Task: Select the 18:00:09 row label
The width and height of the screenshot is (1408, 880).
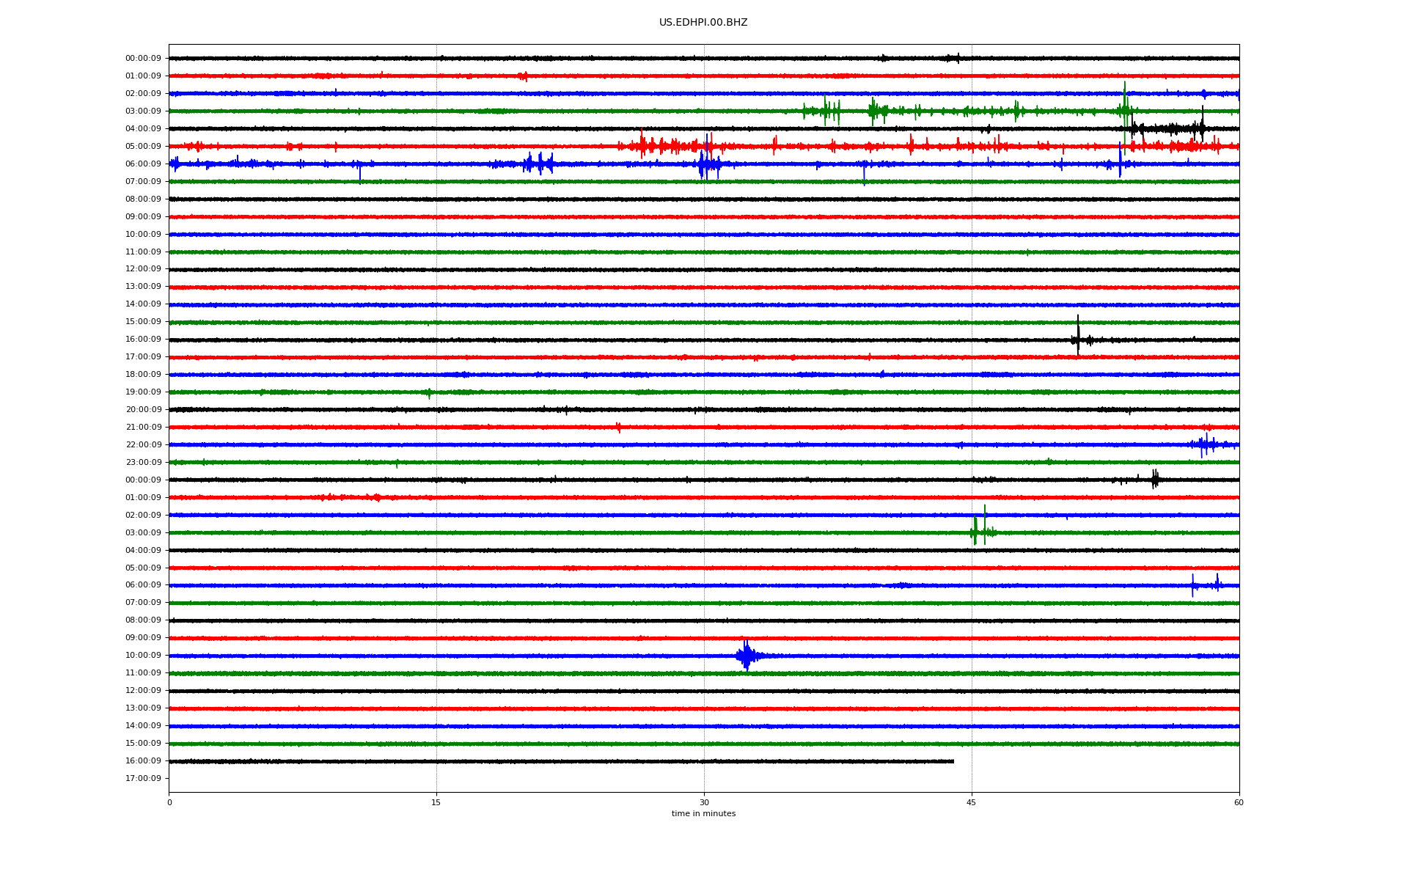Action: pyautogui.click(x=143, y=375)
